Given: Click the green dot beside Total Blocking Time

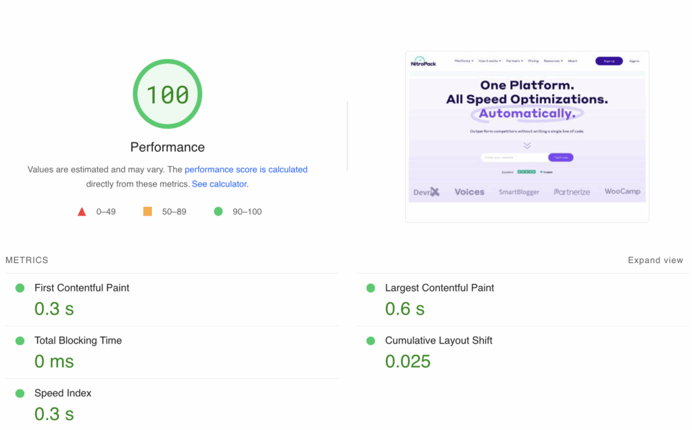Looking at the screenshot, I should [x=20, y=340].
